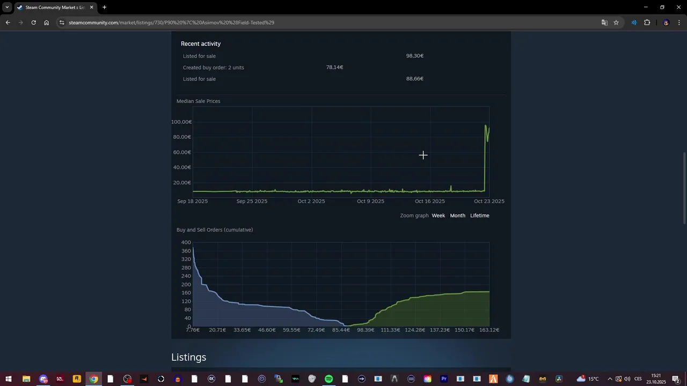
Task: Close the Steam Community Market tab
Action: [91, 8]
